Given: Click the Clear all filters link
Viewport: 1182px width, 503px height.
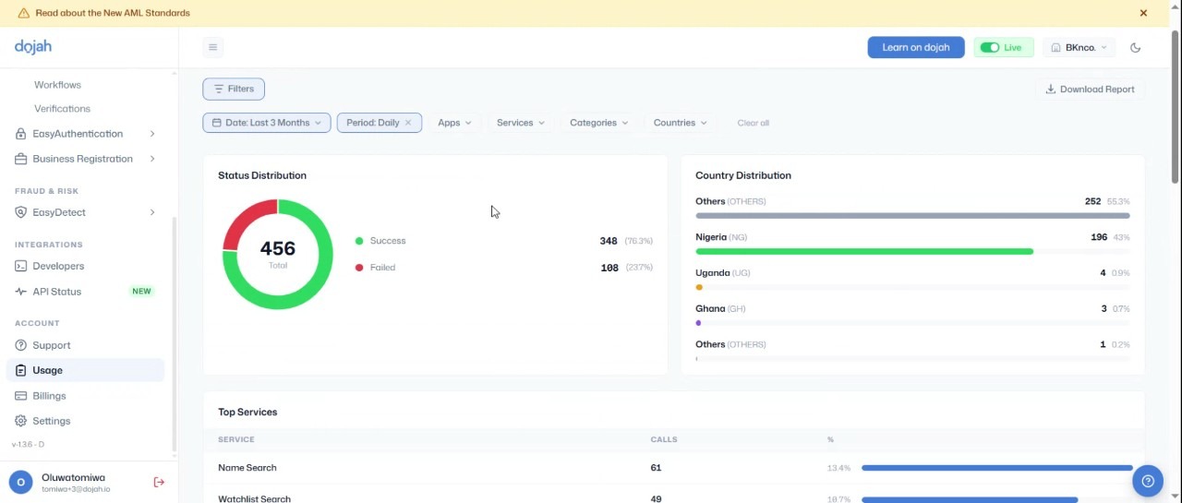Looking at the screenshot, I should pos(753,123).
